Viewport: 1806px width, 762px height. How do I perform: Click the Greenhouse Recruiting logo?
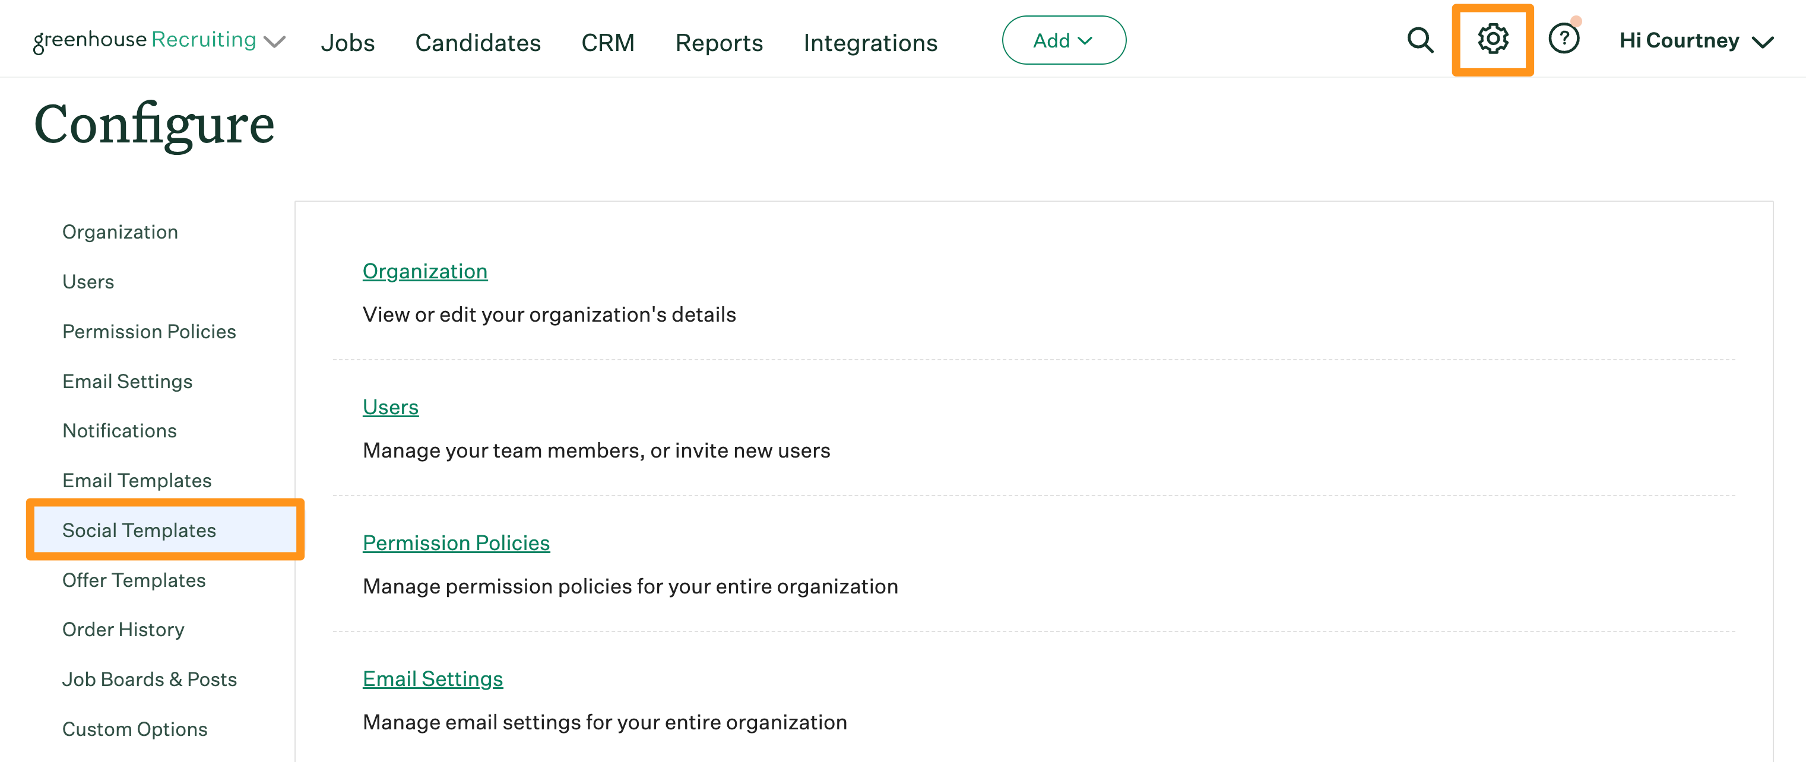144,40
